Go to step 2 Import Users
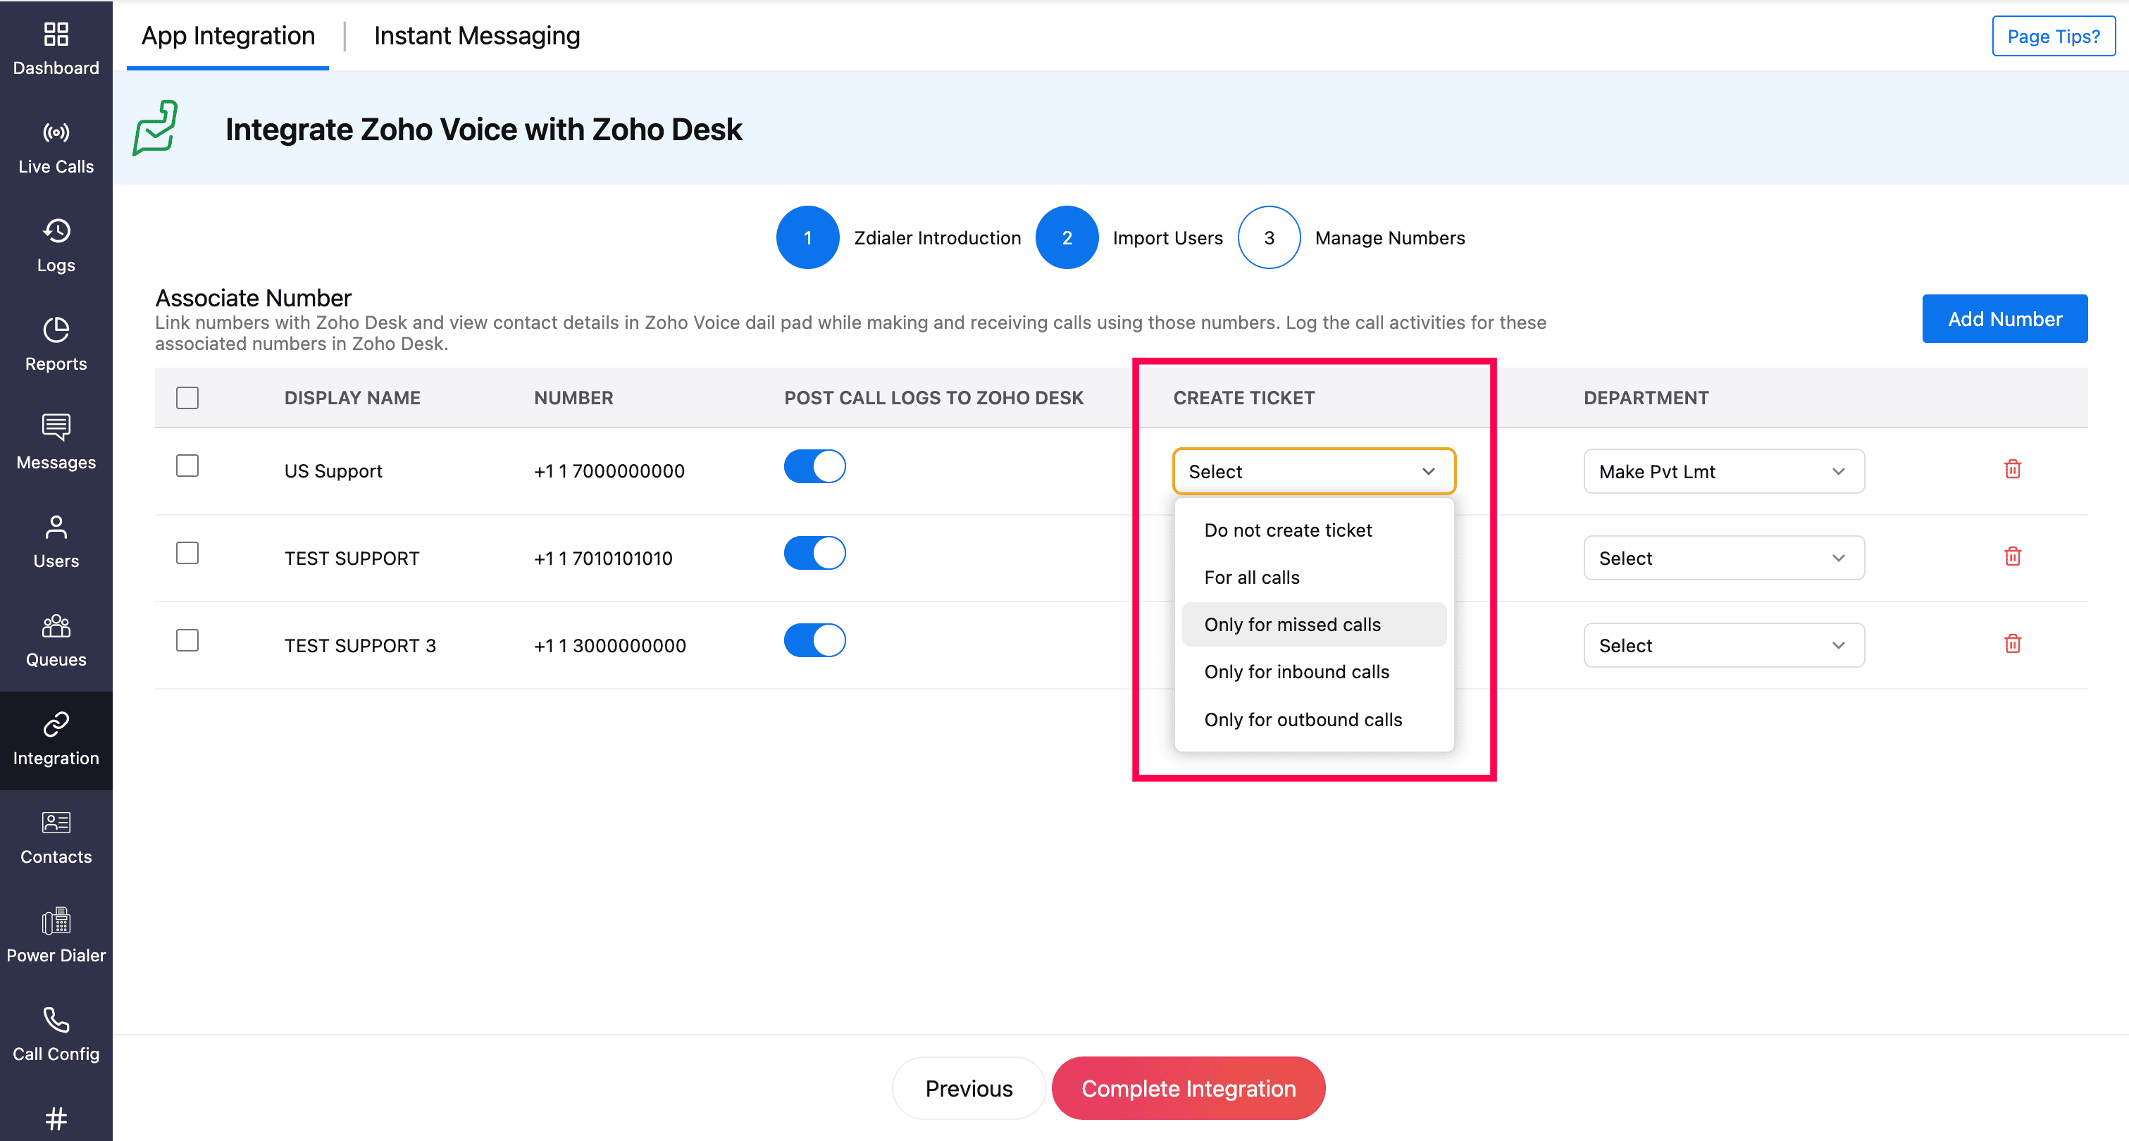Viewport: 2129px width, 1141px height. [1066, 238]
